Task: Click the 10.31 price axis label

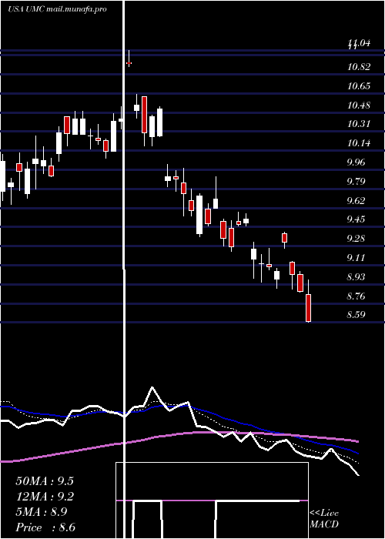Action: [359, 124]
